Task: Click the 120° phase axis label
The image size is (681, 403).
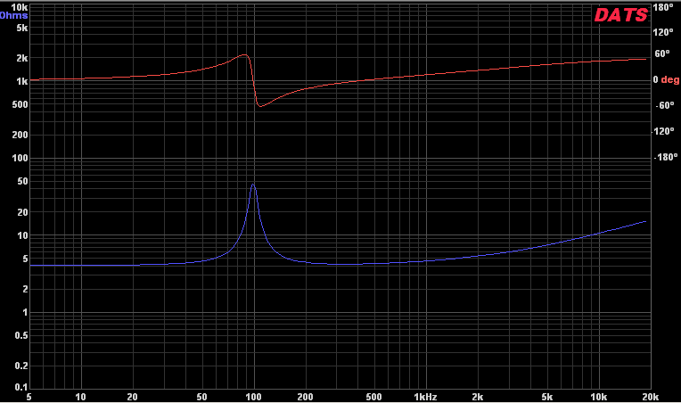Action: (x=663, y=32)
